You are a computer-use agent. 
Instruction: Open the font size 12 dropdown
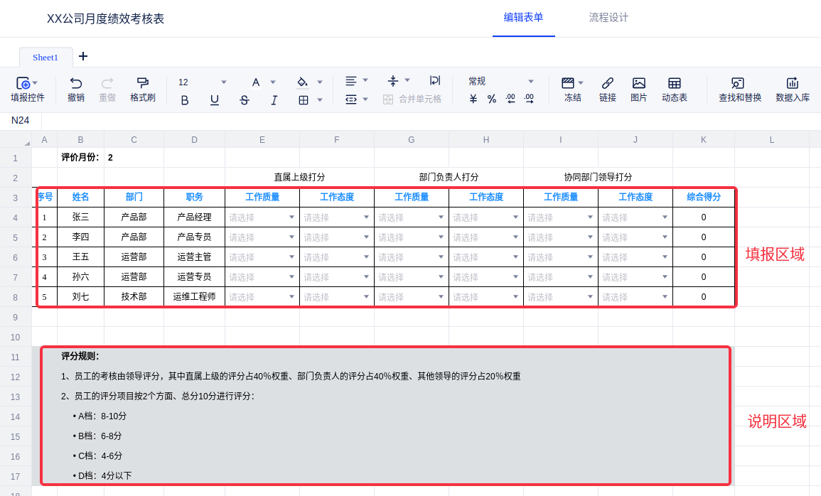203,82
